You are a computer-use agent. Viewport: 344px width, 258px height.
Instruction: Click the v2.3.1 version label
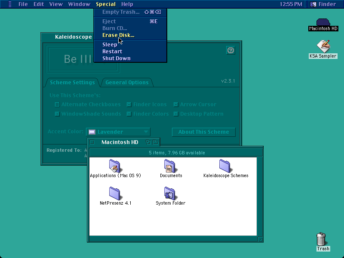pyautogui.click(x=228, y=81)
